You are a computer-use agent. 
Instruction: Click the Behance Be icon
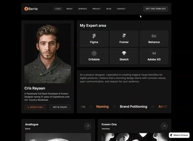(x=154, y=36)
